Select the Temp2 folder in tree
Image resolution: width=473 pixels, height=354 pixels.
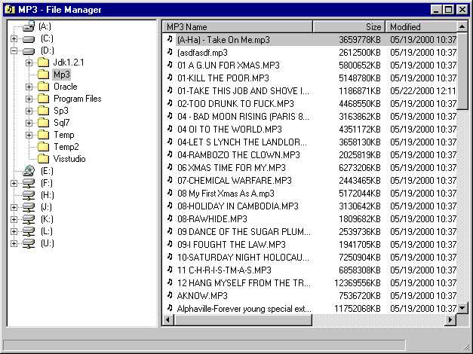tap(66, 147)
